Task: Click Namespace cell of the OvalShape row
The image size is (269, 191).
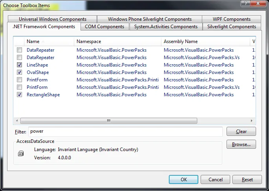Action: point(112,72)
